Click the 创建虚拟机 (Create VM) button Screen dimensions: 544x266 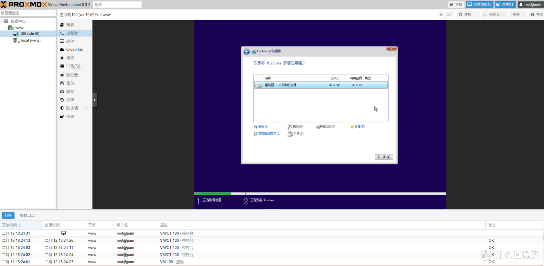click(x=479, y=4)
